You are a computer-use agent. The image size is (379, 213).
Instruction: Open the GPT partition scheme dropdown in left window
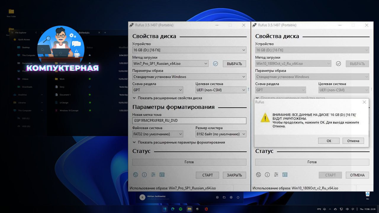pos(158,90)
